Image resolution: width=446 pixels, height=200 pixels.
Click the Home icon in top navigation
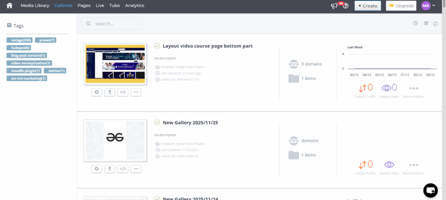9,6
